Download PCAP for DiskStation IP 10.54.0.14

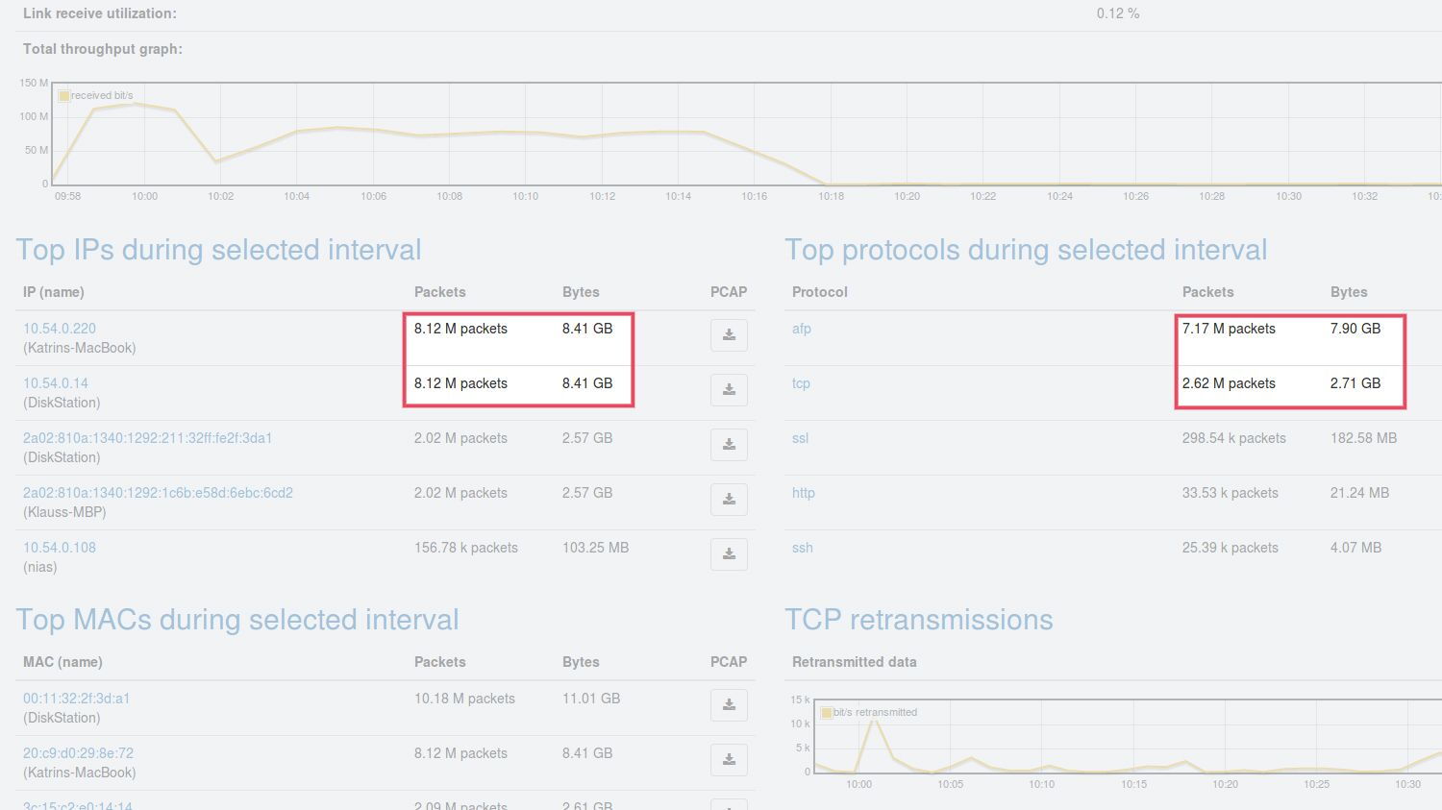pos(729,390)
